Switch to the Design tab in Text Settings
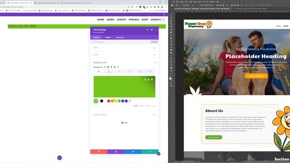This screenshot has width=290, height=163. 108,37
